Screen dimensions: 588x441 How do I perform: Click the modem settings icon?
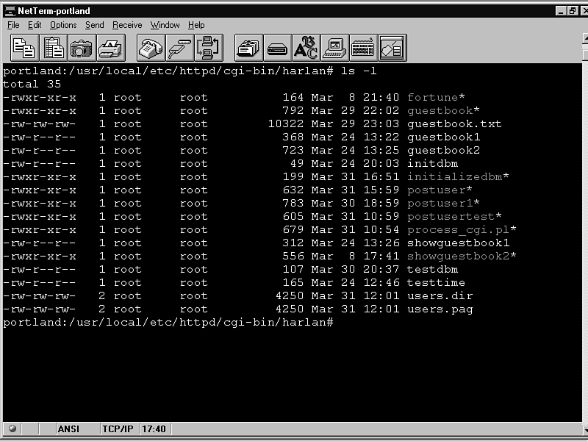(277, 49)
